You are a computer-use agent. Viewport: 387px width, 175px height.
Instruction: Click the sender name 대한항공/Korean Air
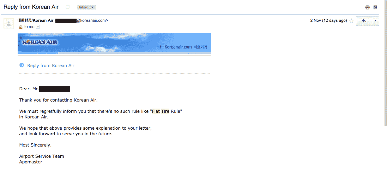[36, 20]
